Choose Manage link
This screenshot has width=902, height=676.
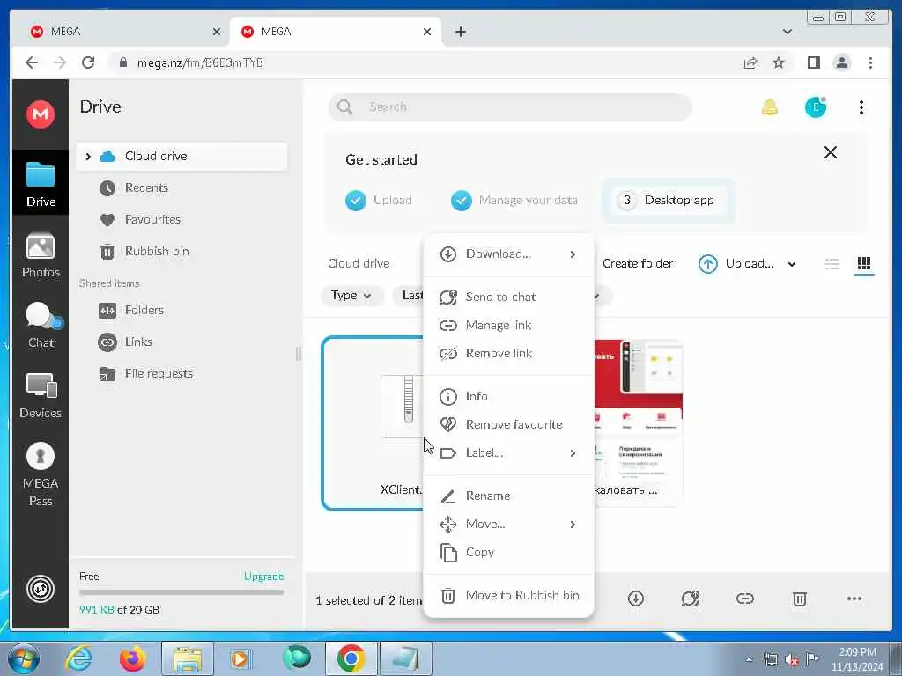tap(508, 325)
